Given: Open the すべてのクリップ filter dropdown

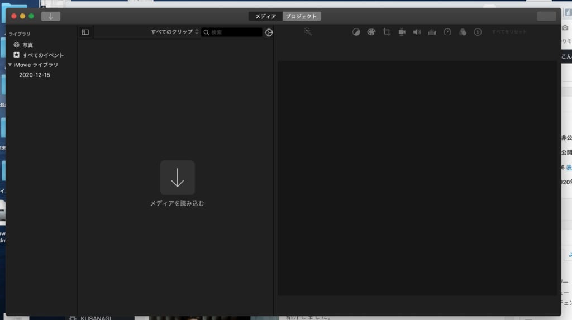Looking at the screenshot, I should pos(174,32).
